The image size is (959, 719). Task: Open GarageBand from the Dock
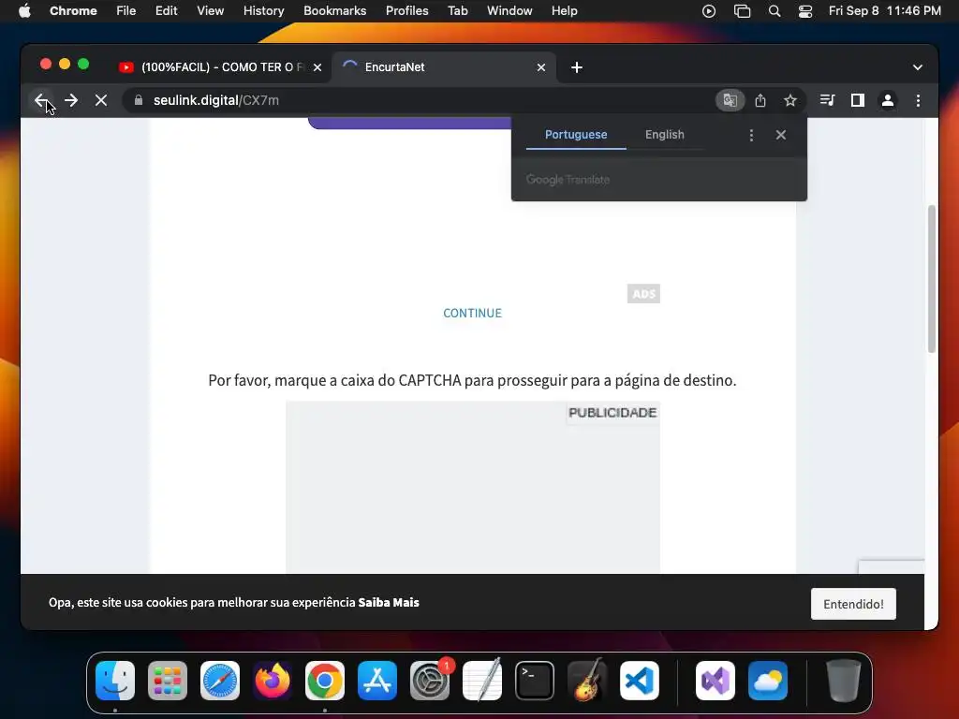pos(587,681)
